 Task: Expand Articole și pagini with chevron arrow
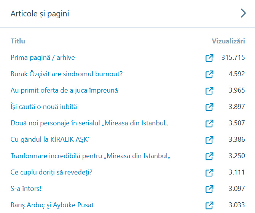243,14
